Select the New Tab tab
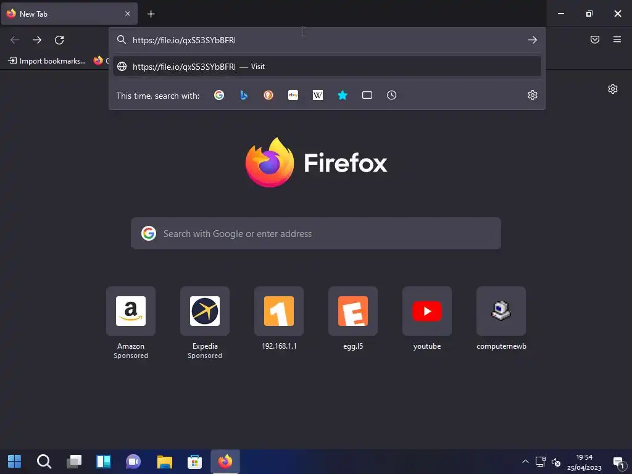The height and width of the screenshot is (474, 632). [x=69, y=14]
